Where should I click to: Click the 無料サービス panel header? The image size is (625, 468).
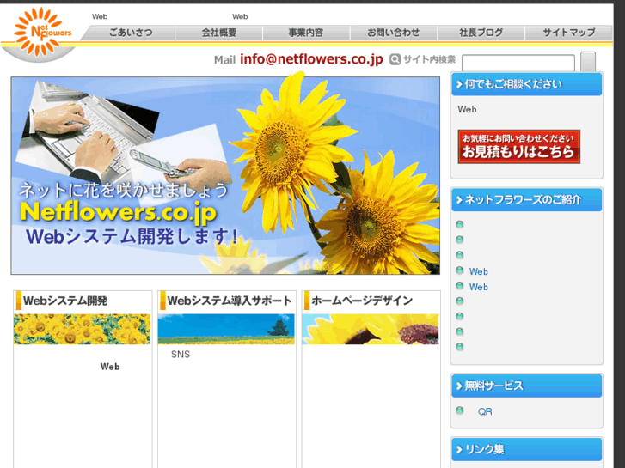point(526,386)
